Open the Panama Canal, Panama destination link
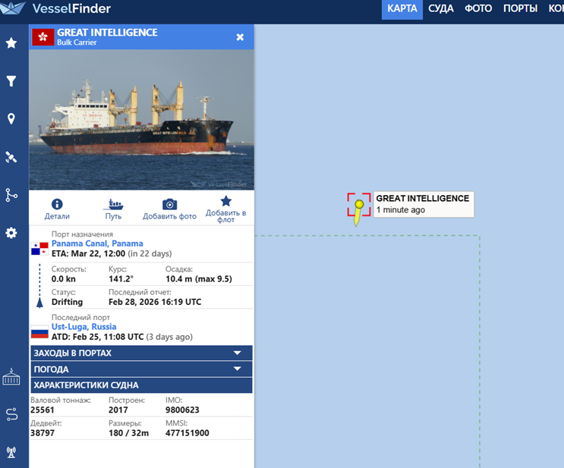The width and height of the screenshot is (564, 468). click(x=97, y=243)
